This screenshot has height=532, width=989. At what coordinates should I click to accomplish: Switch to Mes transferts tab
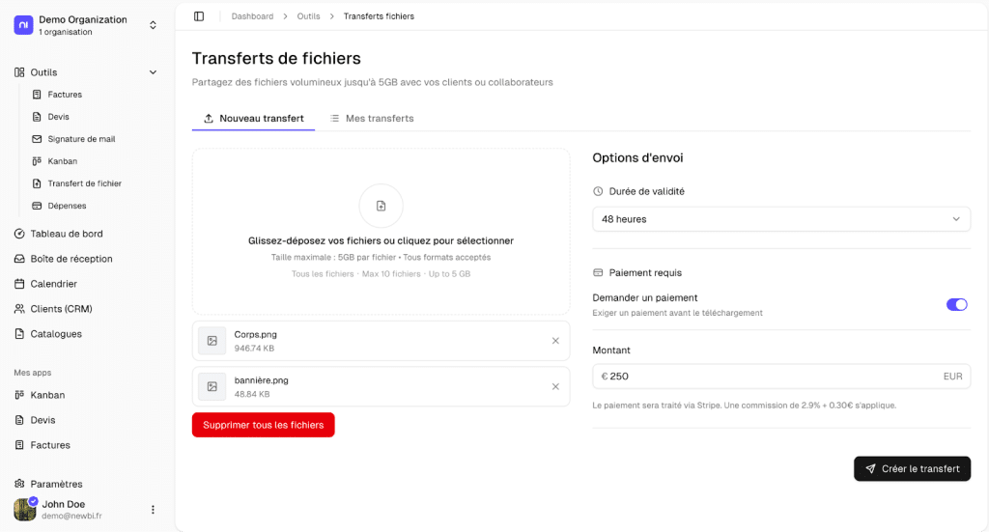click(372, 119)
